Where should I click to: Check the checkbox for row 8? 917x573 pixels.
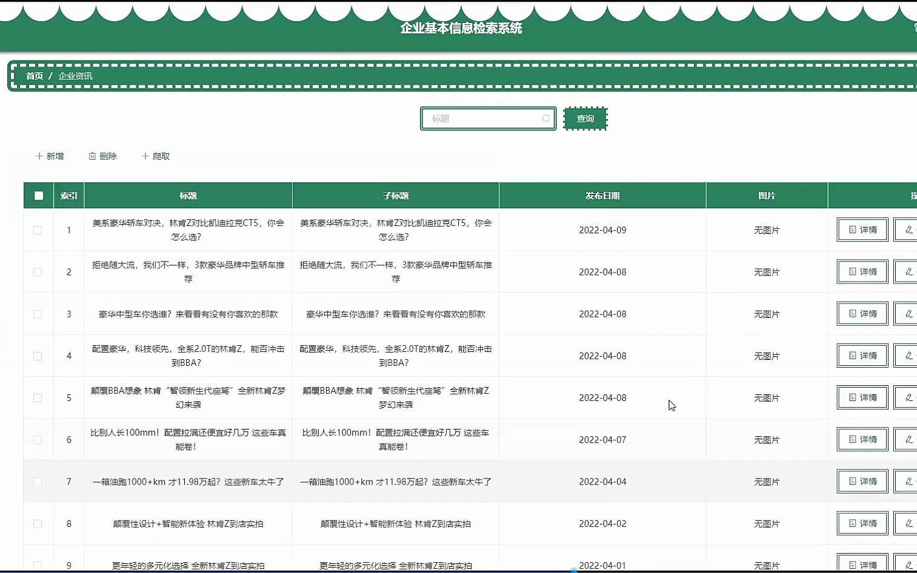pyautogui.click(x=38, y=523)
